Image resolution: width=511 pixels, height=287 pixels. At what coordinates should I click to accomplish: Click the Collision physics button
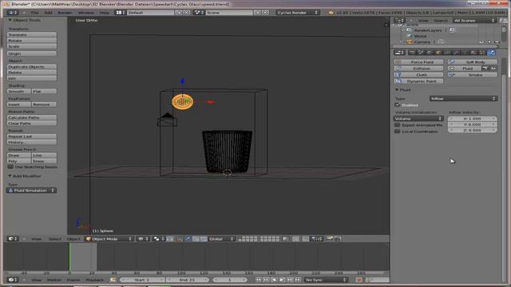click(x=418, y=69)
